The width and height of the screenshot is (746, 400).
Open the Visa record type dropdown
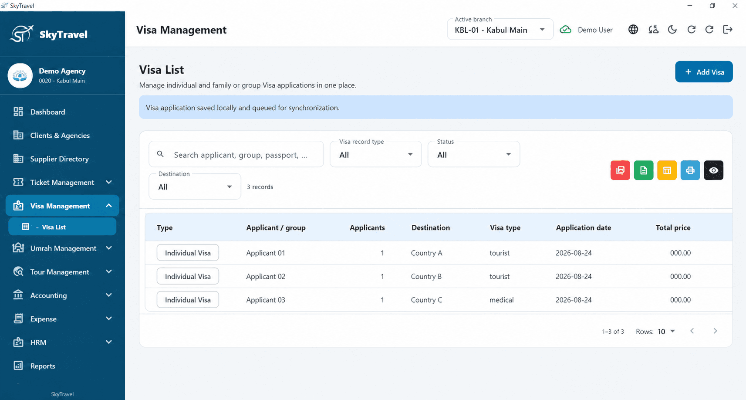pos(375,154)
